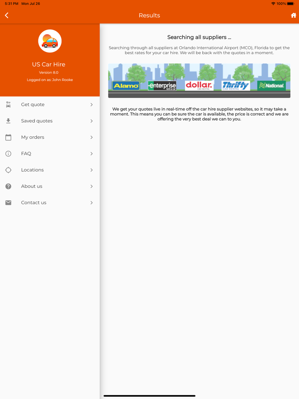Go back using the header back arrow
Viewport: 299px width, 399px height.
6,15
